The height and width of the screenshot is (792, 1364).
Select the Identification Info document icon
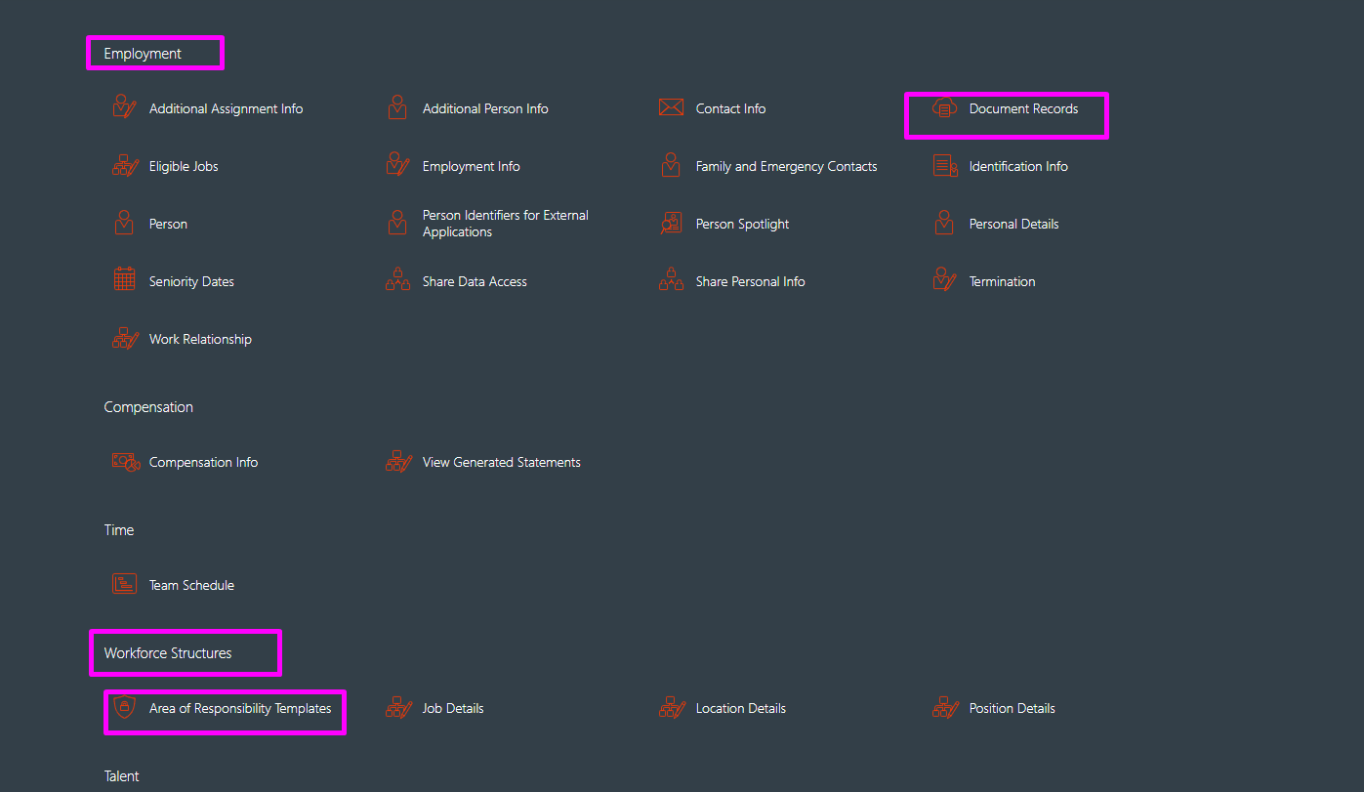point(943,165)
